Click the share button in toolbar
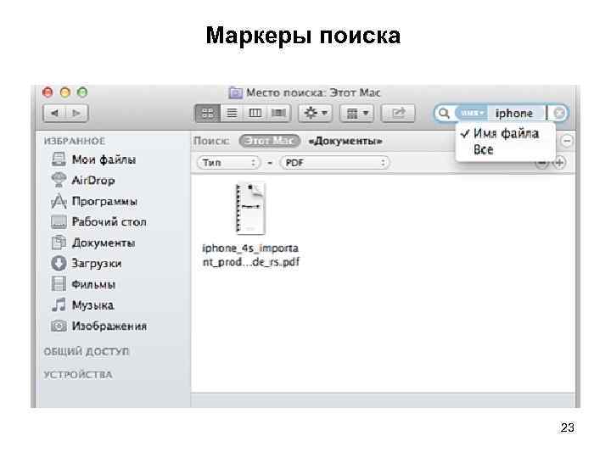The image size is (611, 458). click(398, 114)
